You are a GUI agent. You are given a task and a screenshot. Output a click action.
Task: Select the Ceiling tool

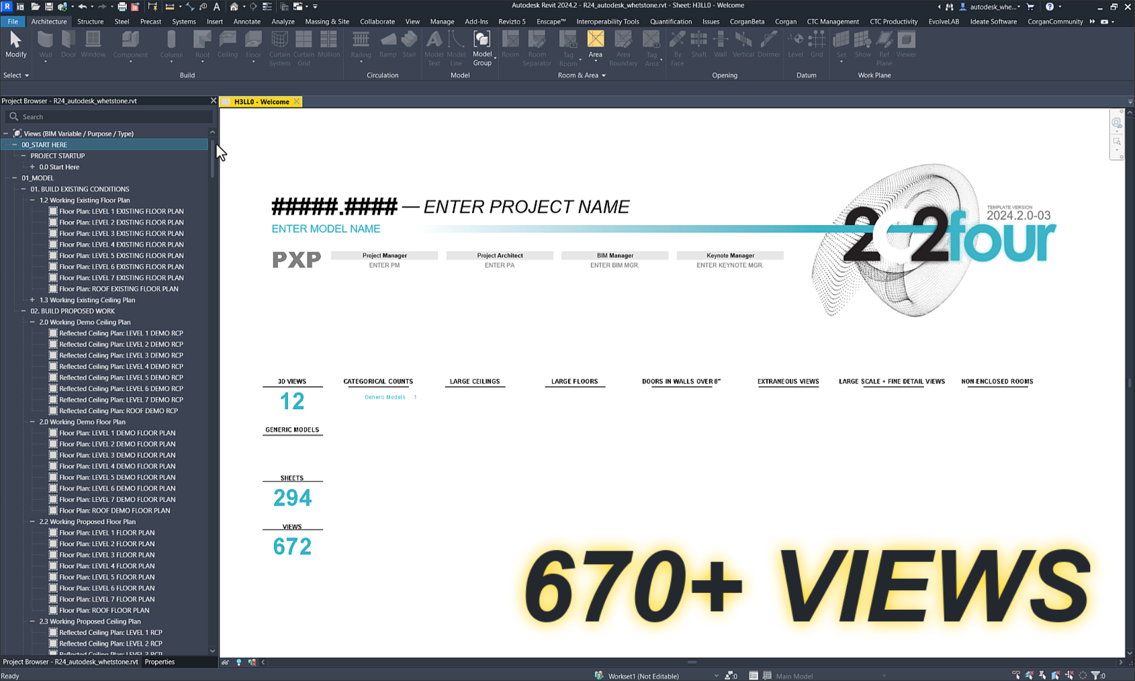click(228, 45)
